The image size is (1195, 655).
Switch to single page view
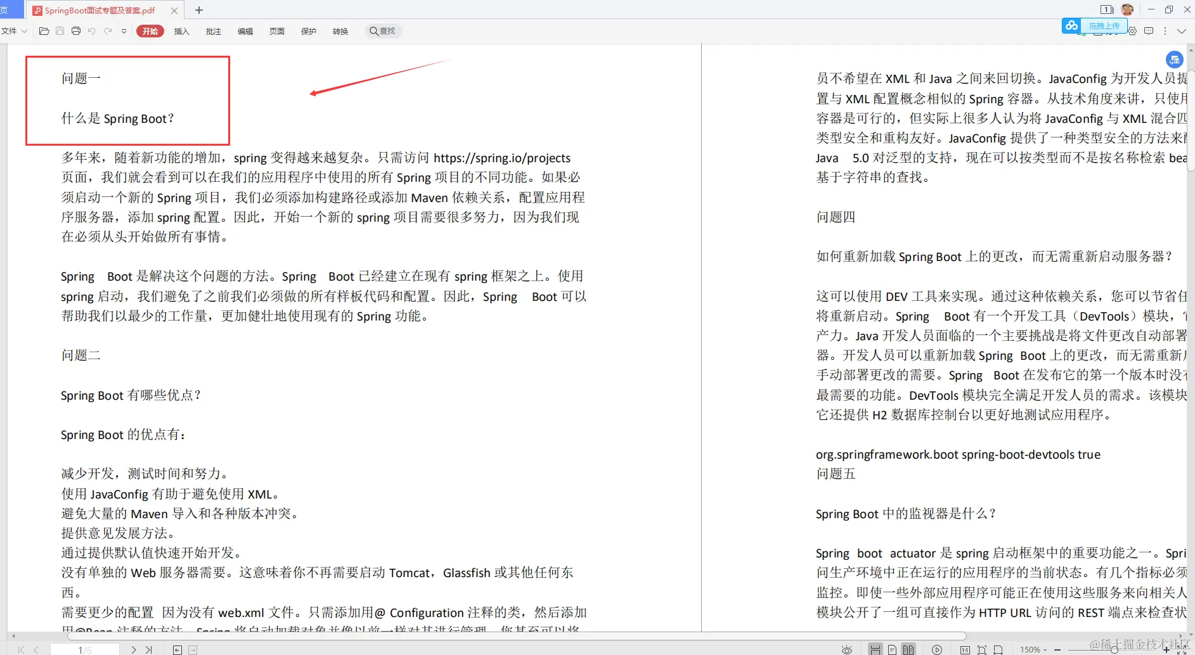(892, 650)
